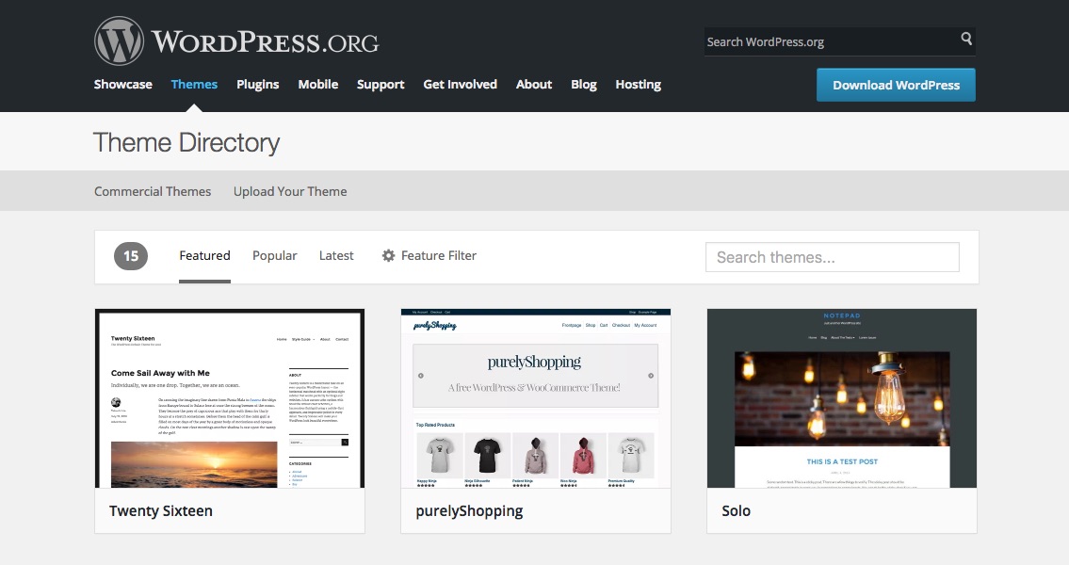Focus the Search themes field
Screen dimensions: 1069x565
[x=833, y=257]
